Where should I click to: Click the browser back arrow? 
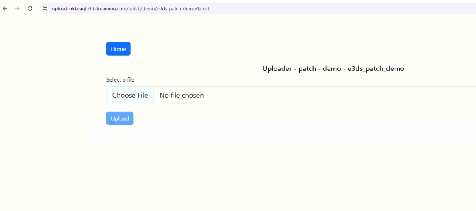coord(5,8)
